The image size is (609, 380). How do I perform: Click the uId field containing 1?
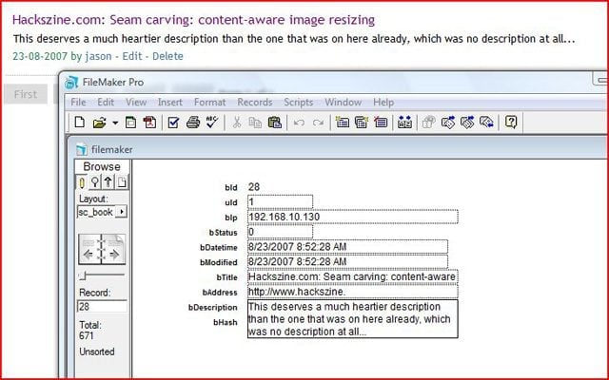coord(280,201)
